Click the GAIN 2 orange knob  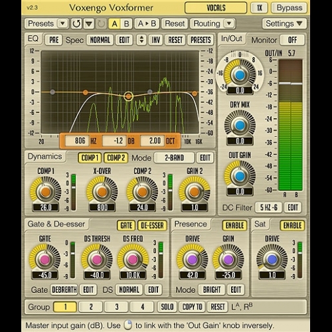point(195,192)
